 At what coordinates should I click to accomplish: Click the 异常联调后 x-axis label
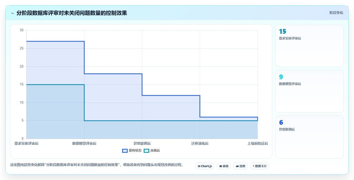pos(142,143)
